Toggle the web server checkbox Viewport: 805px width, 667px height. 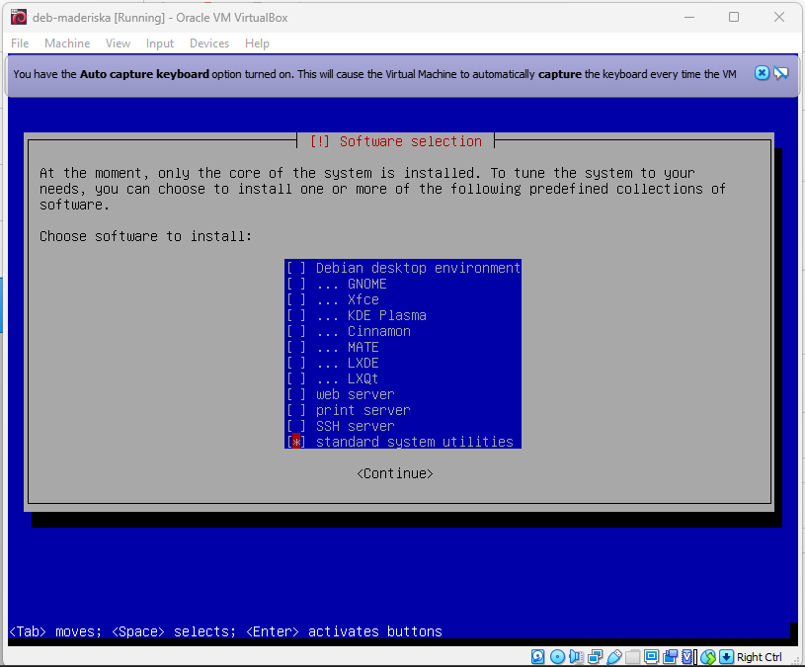(x=296, y=394)
